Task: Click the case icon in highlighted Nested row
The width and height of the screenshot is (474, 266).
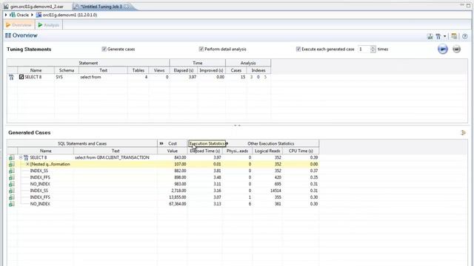Action: pos(12,164)
